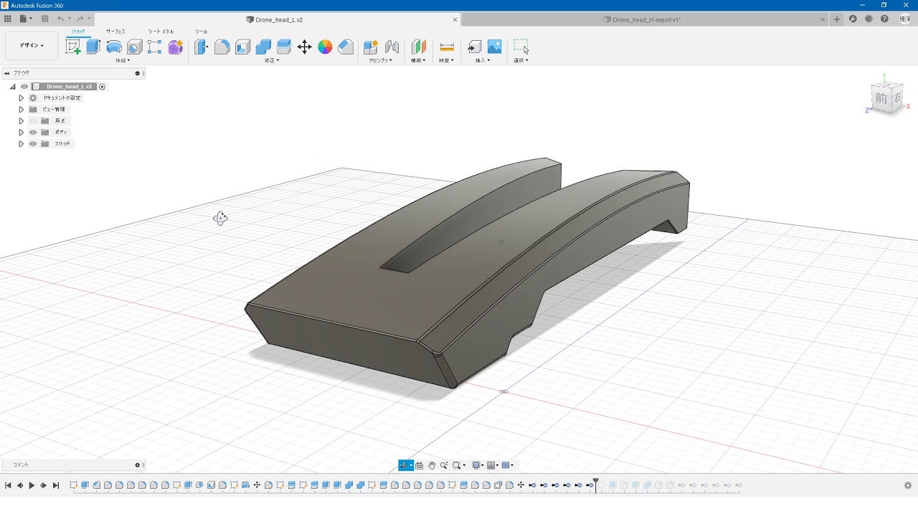Click the new design plus button
The width and height of the screenshot is (918, 516).
click(836, 19)
